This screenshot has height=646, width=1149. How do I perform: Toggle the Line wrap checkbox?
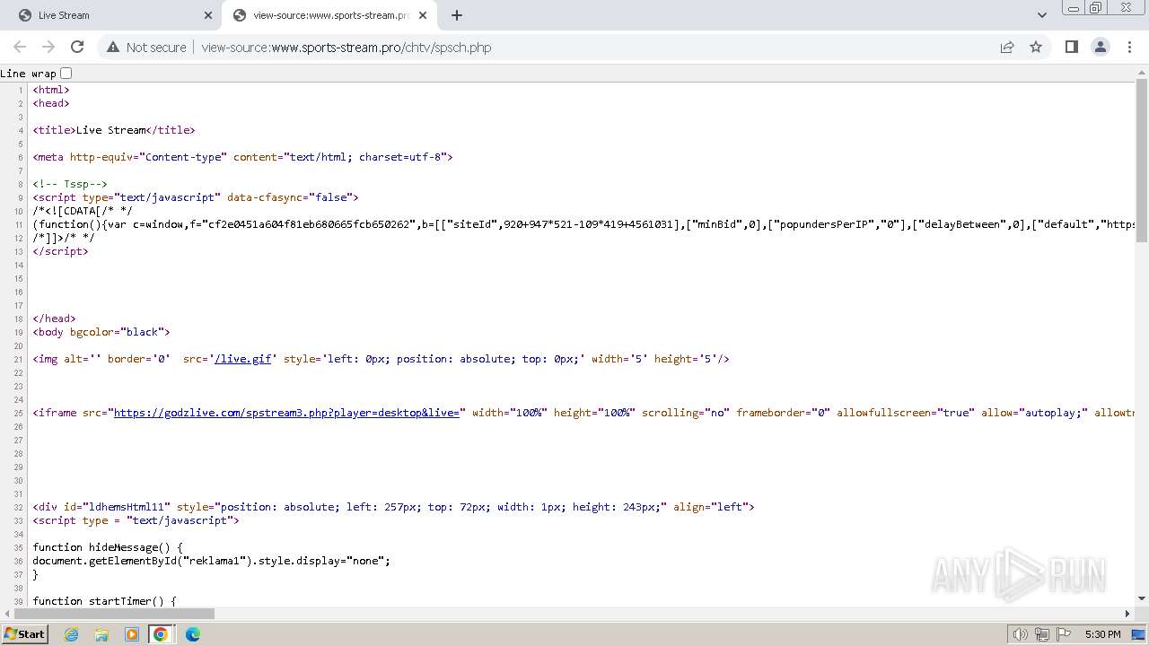66,74
